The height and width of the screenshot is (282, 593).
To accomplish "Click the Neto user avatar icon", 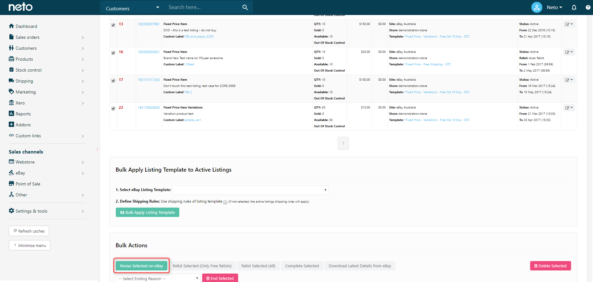I will pyautogui.click(x=537, y=7).
